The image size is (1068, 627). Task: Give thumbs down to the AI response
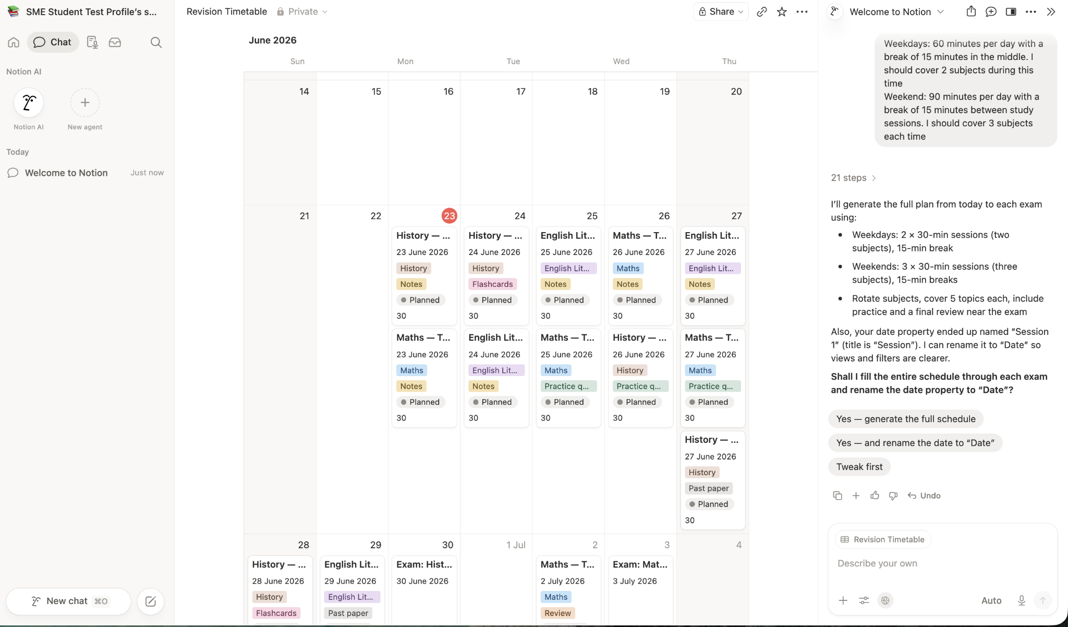(x=893, y=496)
